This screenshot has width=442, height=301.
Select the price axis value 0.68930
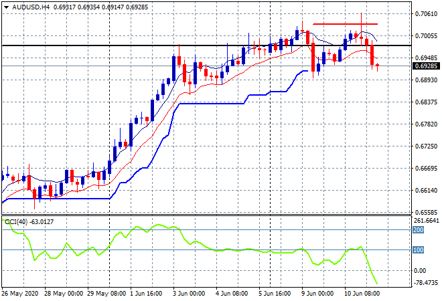[x=426, y=80]
